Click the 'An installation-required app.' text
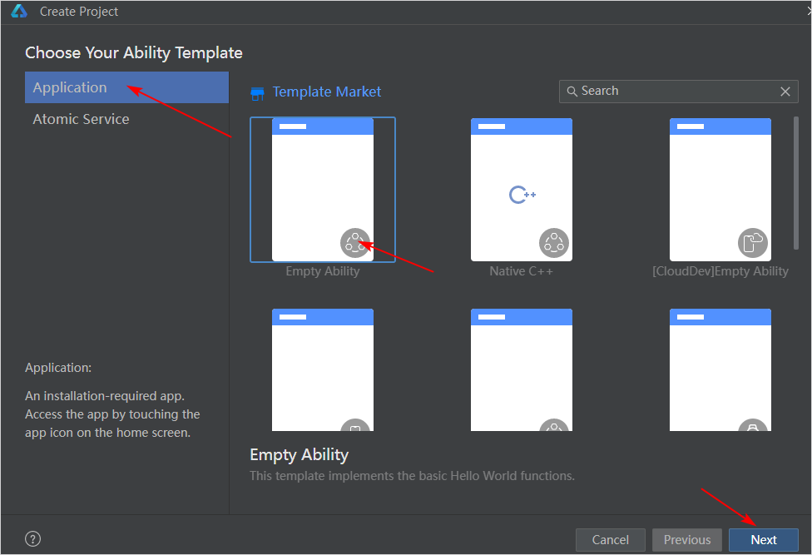The image size is (812, 555). pyautogui.click(x=105, y=396)
